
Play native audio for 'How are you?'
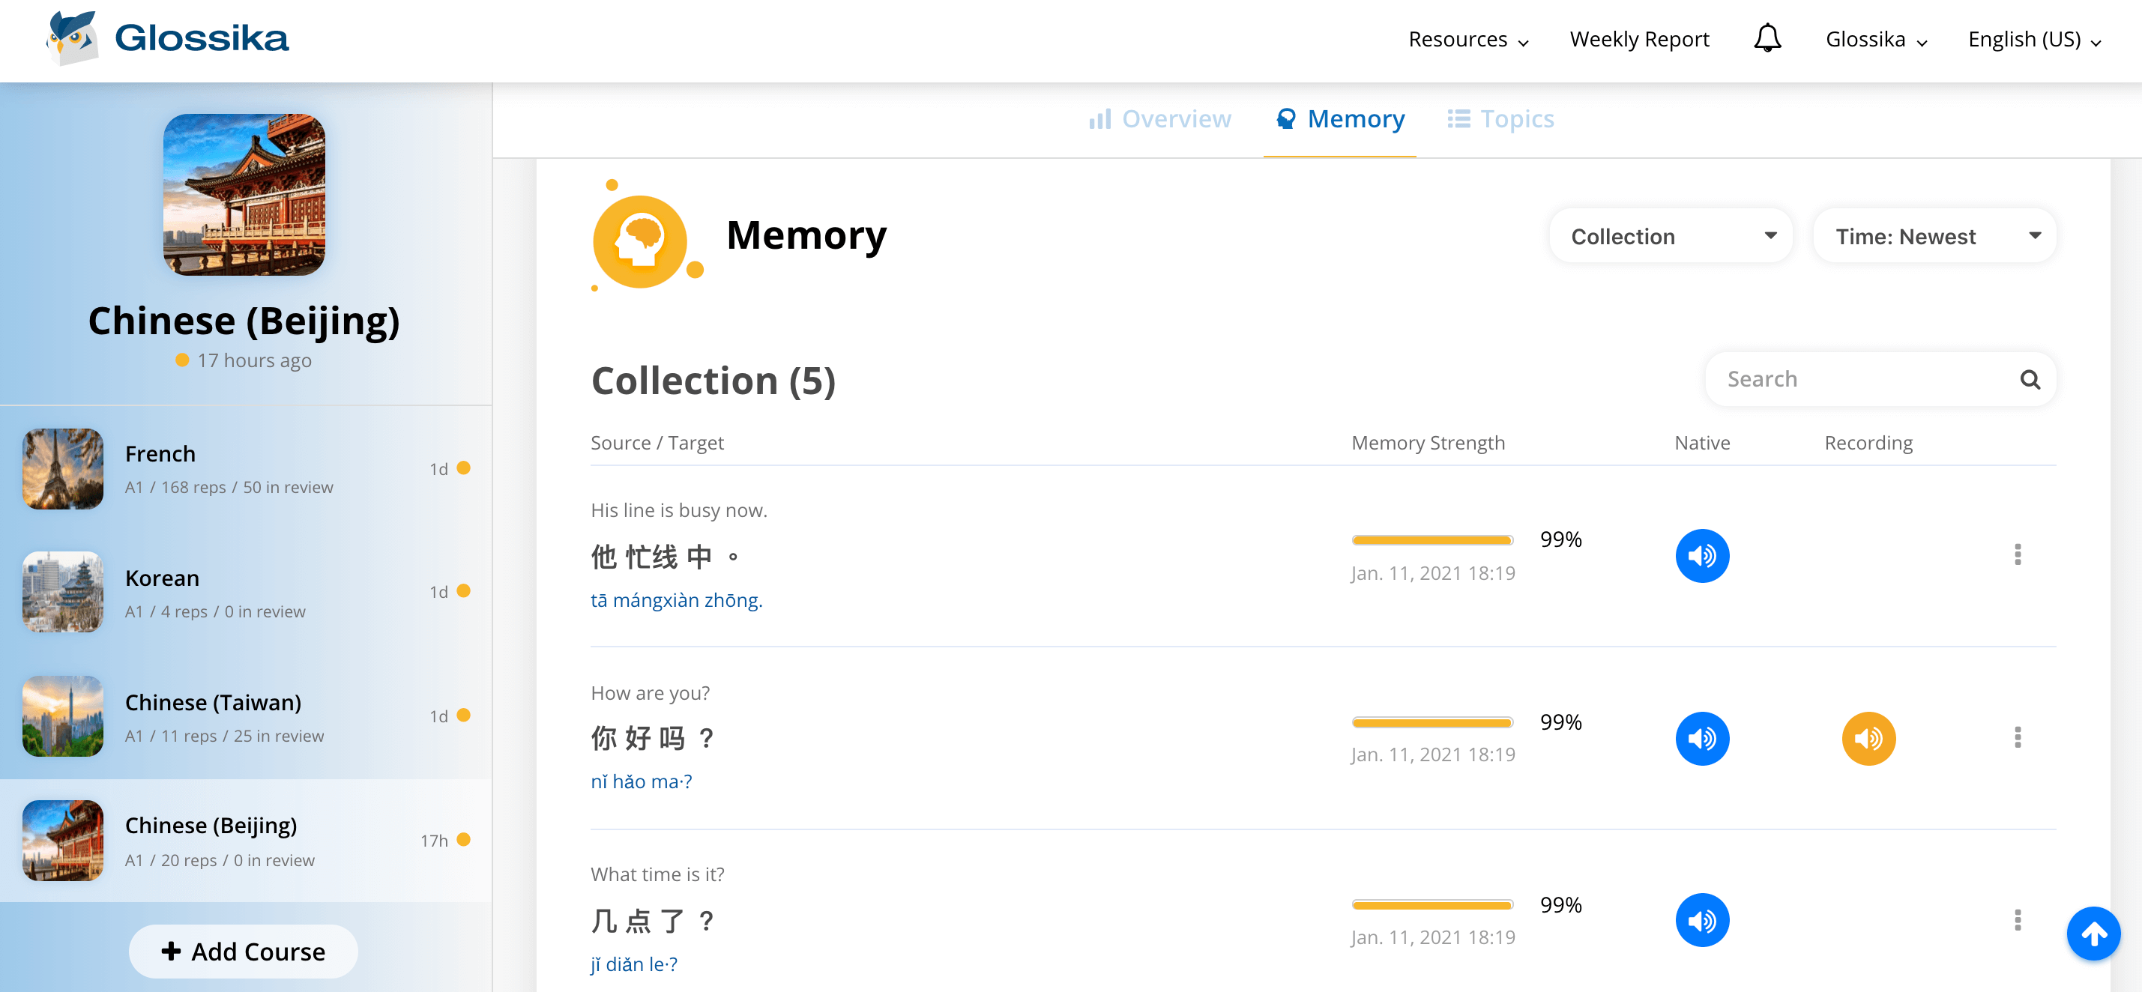(1701, 737)
